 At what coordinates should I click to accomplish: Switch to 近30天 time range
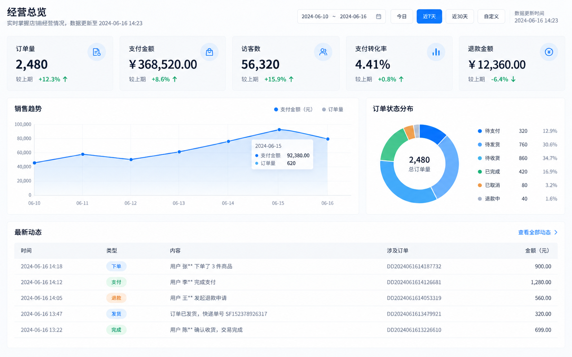(x=460, y=17)
